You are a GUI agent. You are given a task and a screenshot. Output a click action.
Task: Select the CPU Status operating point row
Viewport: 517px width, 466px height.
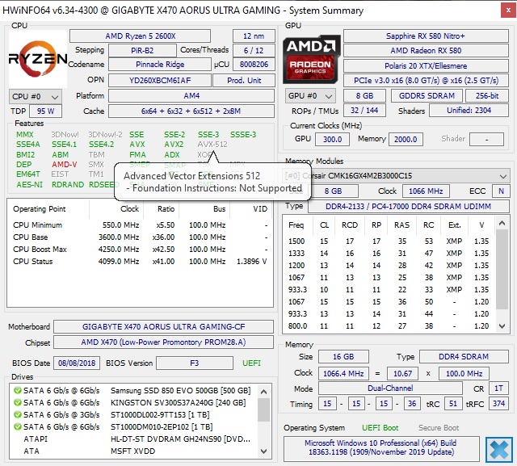140,262
